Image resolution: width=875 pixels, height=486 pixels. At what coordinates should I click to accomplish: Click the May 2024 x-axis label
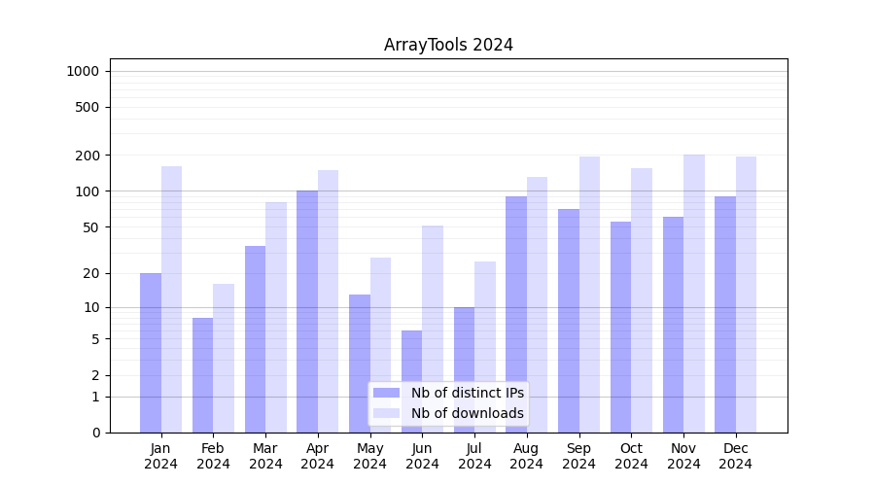(370, 456)
